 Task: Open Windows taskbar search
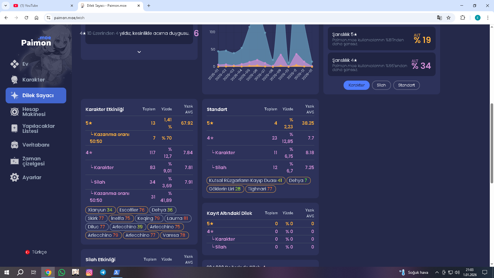[20, 272]
